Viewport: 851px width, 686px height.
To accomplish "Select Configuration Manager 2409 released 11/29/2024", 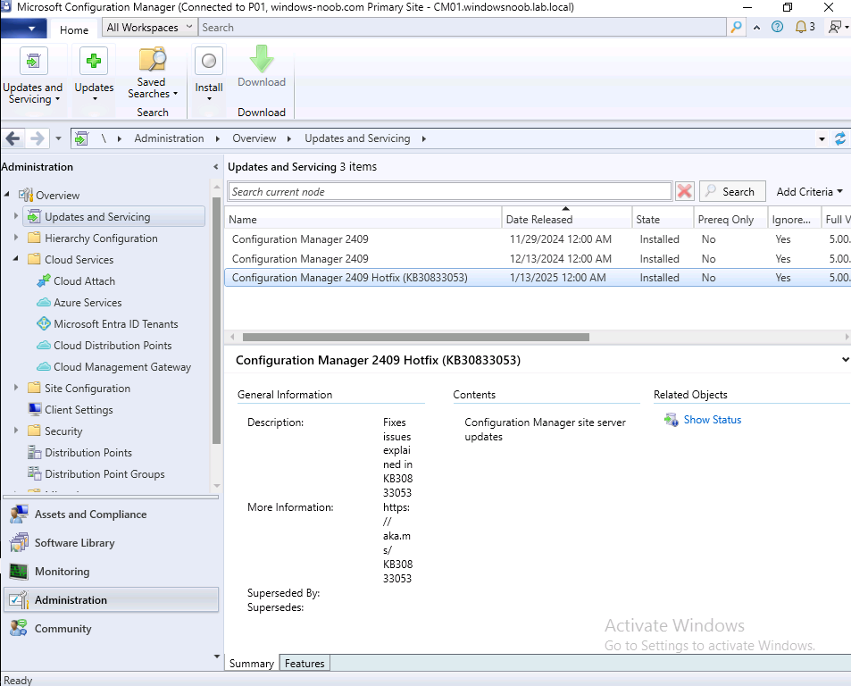I will pos(538,238).
